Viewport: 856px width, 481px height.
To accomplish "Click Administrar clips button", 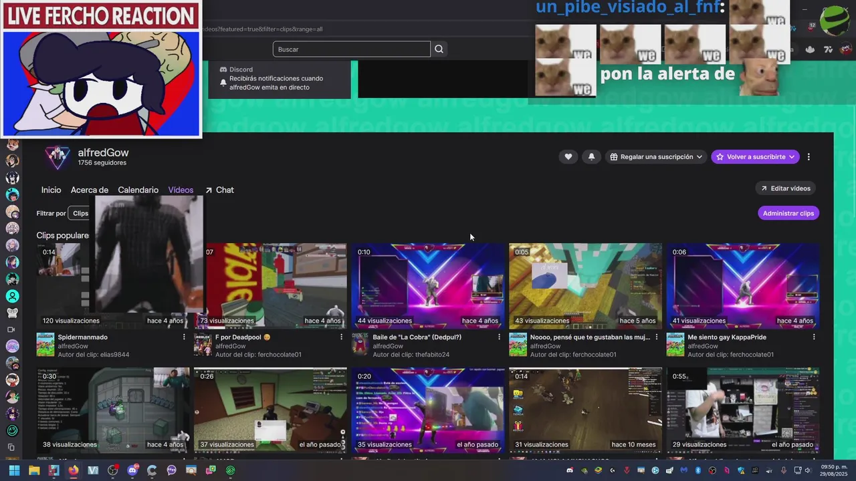I will [x=788, y=213].
